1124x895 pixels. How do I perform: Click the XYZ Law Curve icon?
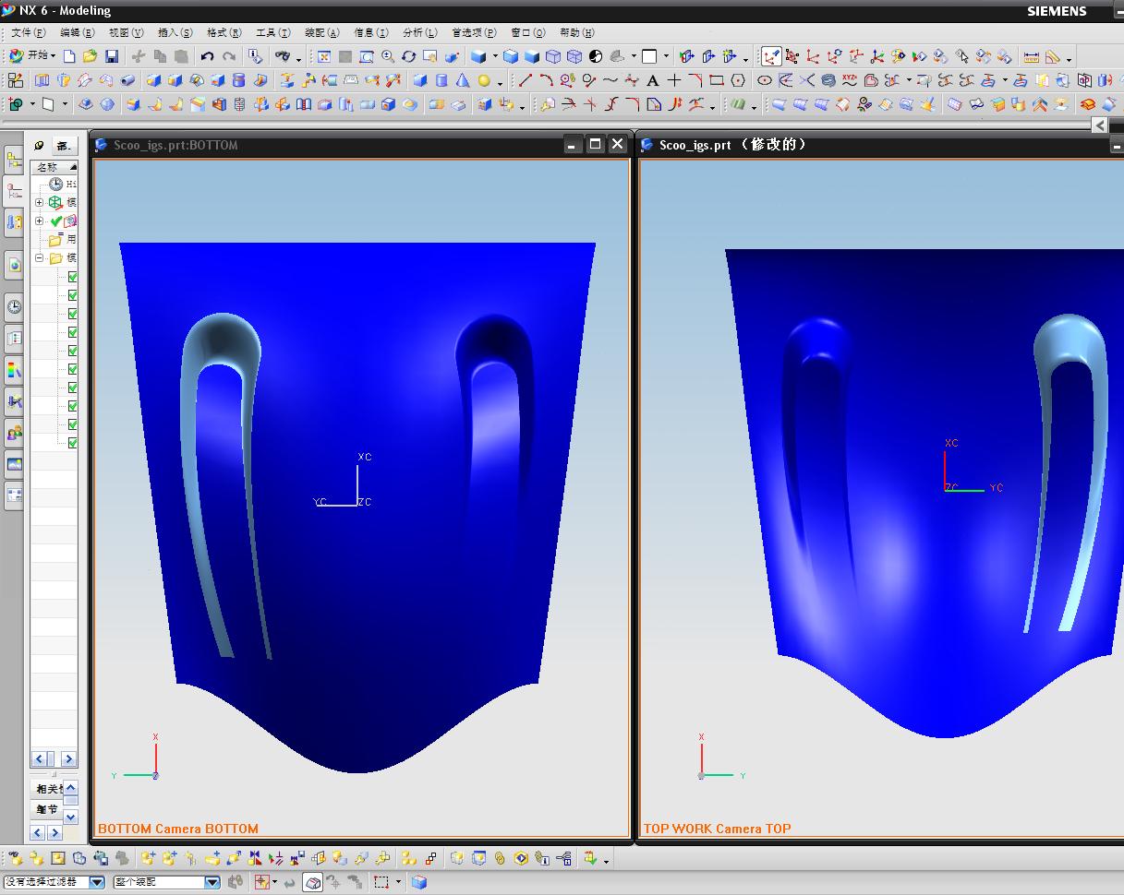[x=850, y=80]
